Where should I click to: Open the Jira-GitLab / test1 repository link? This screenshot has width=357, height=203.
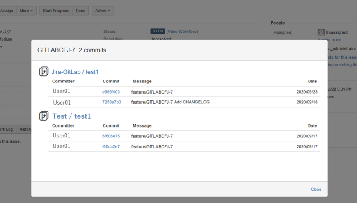click(75, 72)
